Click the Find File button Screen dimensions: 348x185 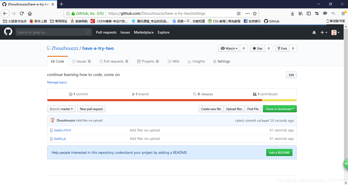click(x=253, y=109)
